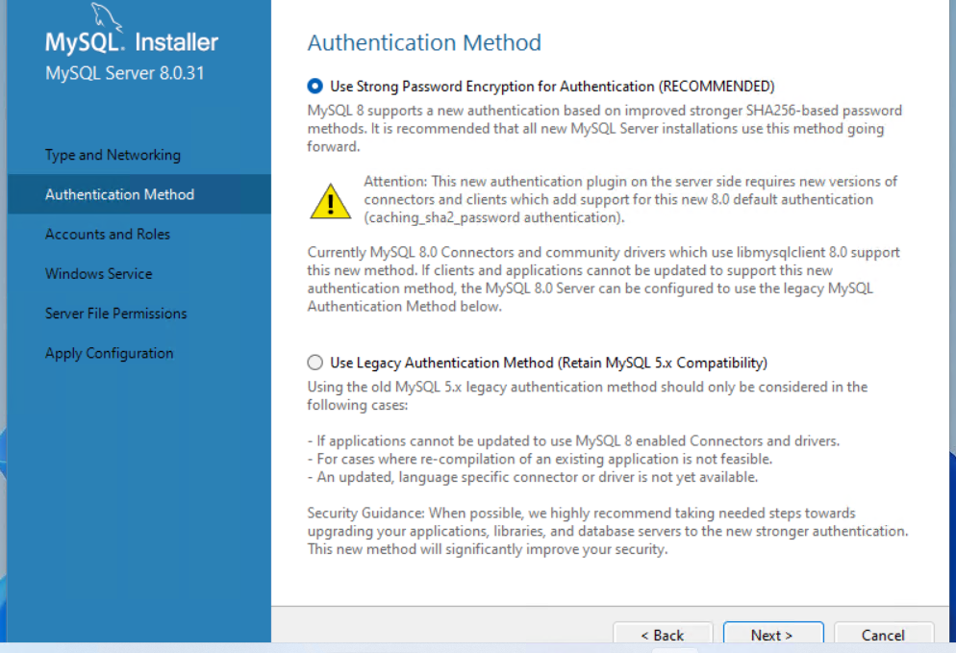Choose Use Legacy Authentication Method option
The image size is (956, 653).
315,363
